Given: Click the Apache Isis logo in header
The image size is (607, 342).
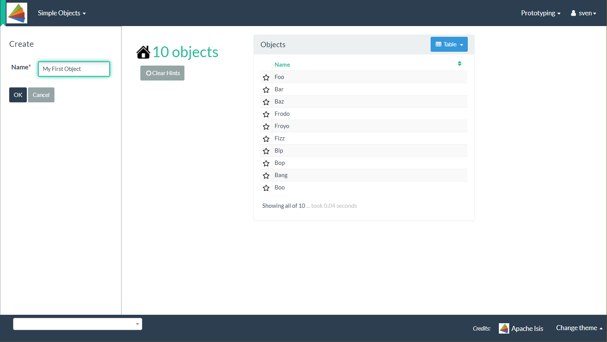Looking at the screenshot, I should coord(17,13).
